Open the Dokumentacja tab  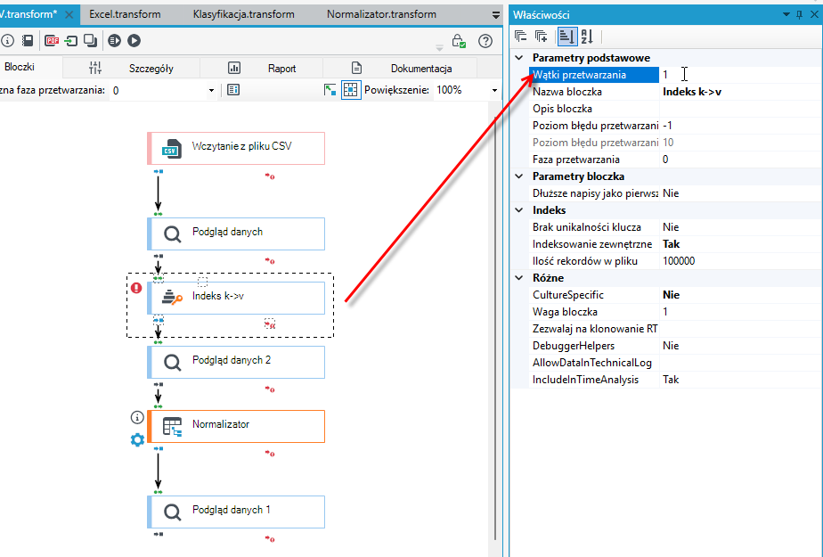pyautogui.click(x=401, y=69)
